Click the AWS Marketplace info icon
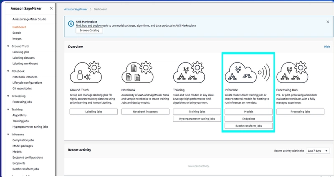The height and width of the screenshot is (177, 334). [71, 24]
